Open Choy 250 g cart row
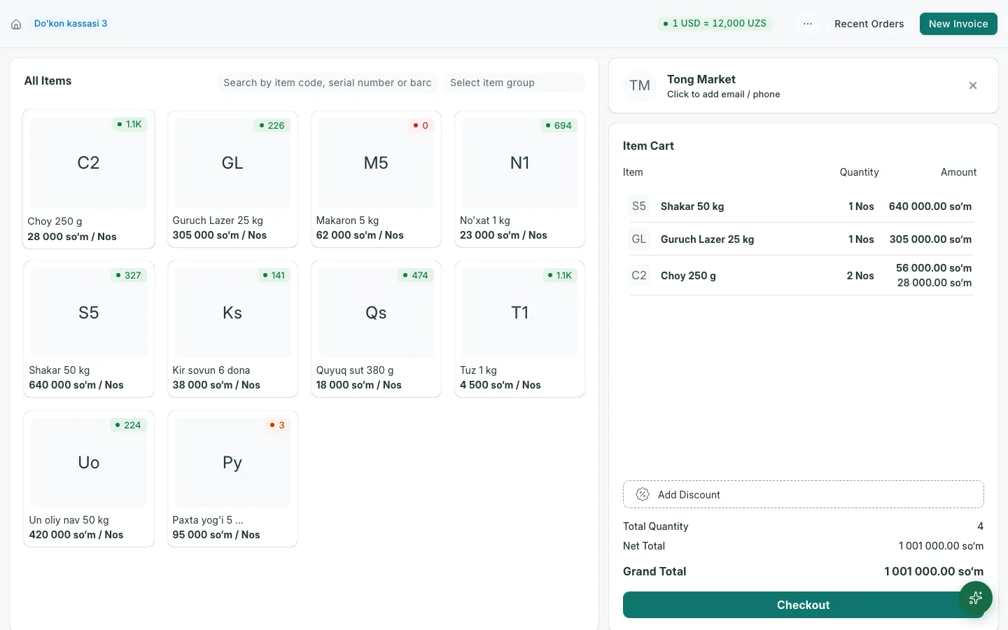 point(801,276)
